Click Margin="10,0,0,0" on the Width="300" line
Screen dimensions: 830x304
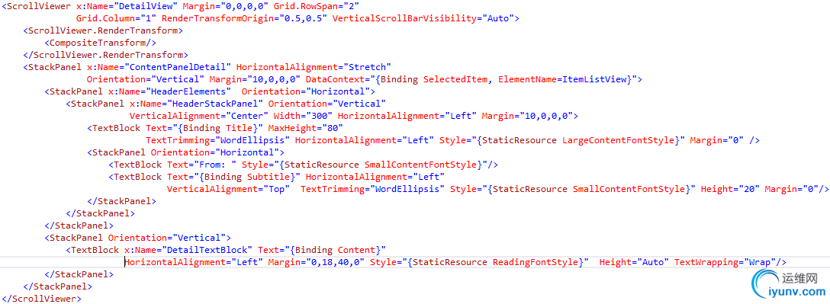pyautogui.click(x=528, y=116)
